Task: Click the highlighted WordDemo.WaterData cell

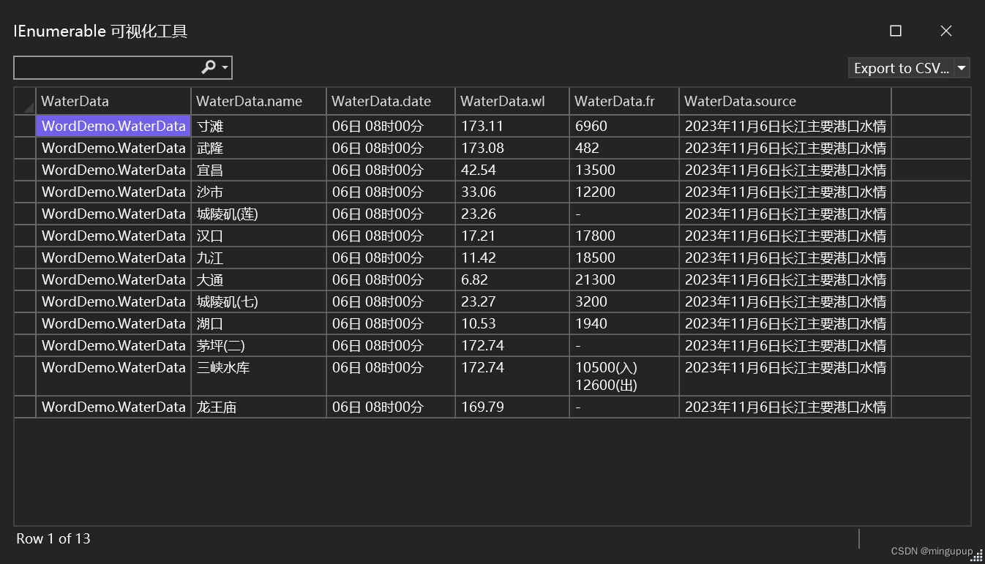Action: click(113, 125)
